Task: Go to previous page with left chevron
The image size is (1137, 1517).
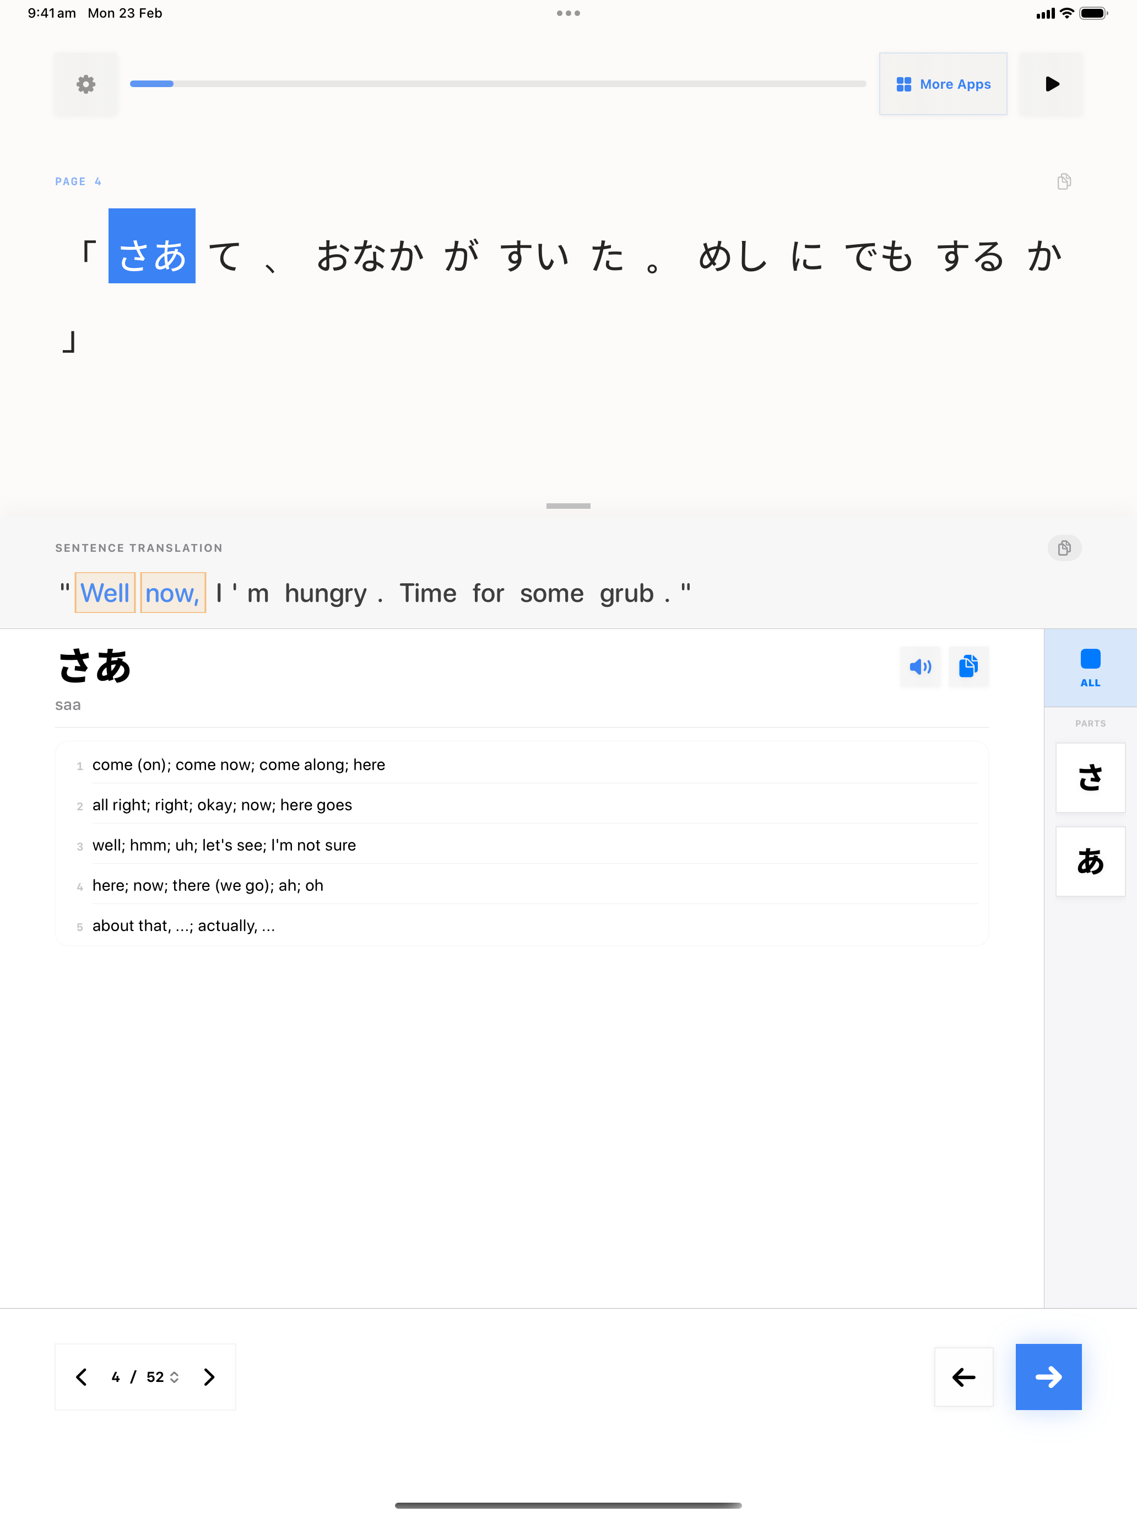Action: [82, 1377]
